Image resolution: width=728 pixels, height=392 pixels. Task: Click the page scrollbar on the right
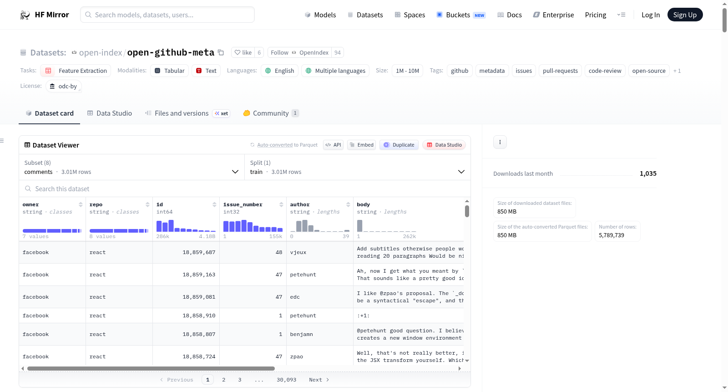tap(724, 20)
